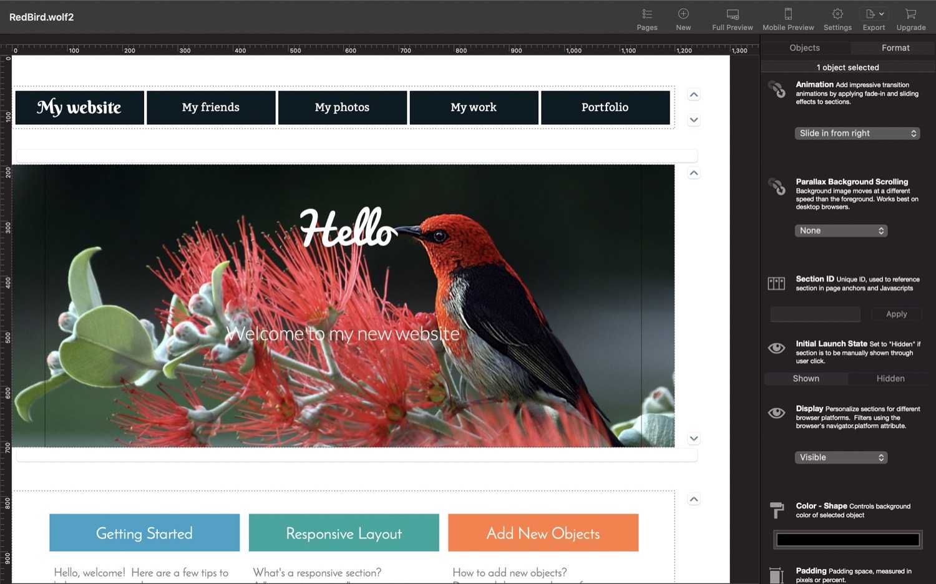Set Initial Launch State to Shown
Image resolution: width=936 pixels, height=584 pixels.
806,379
